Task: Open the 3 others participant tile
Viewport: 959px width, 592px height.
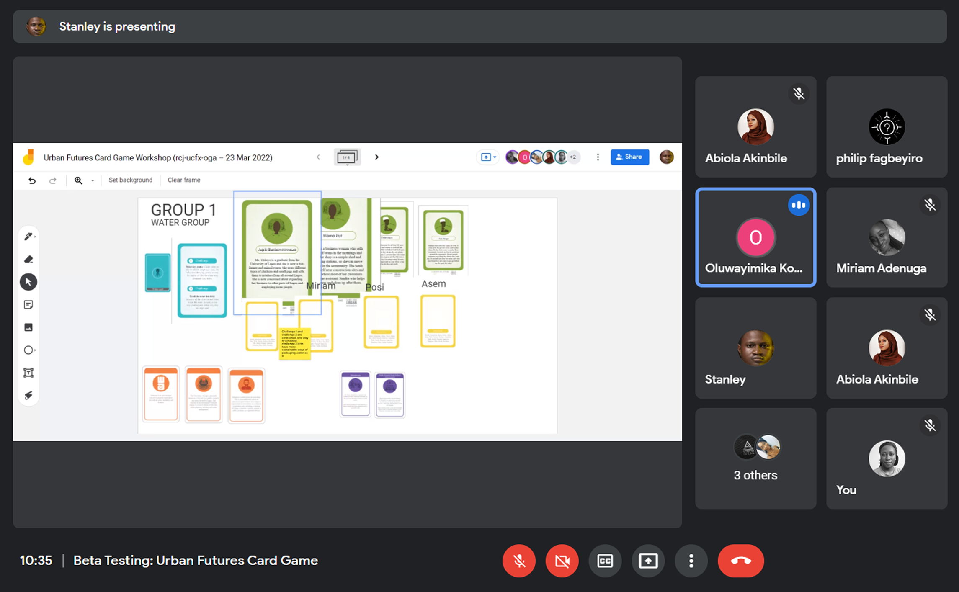Action: point(755,459)
